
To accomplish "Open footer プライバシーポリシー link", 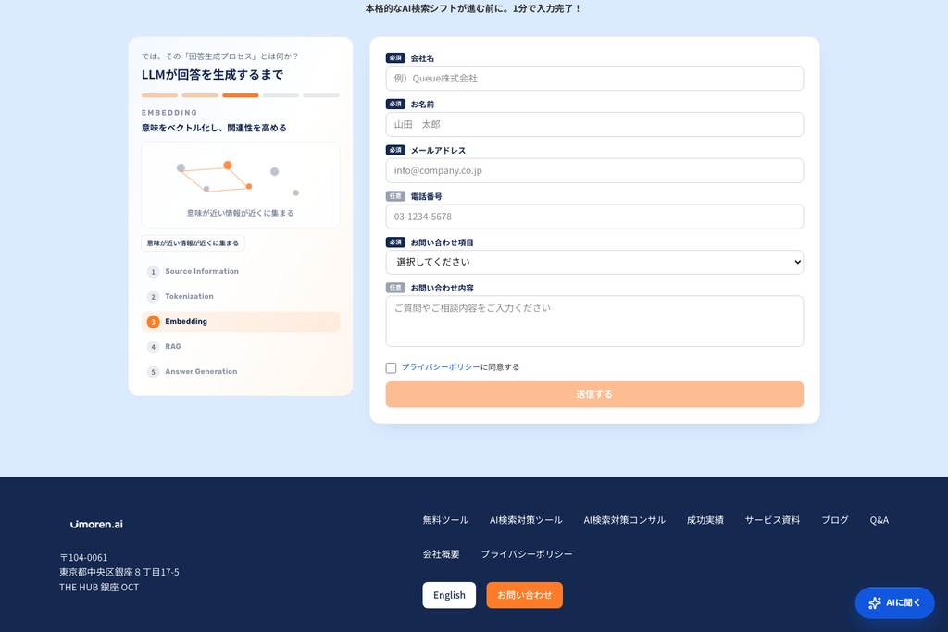I will click(x=527, y=553).
